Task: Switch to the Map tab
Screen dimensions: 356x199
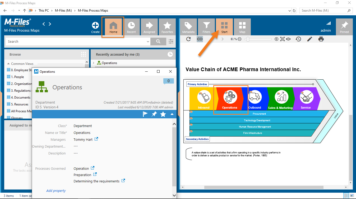Action: click(242, 27)
